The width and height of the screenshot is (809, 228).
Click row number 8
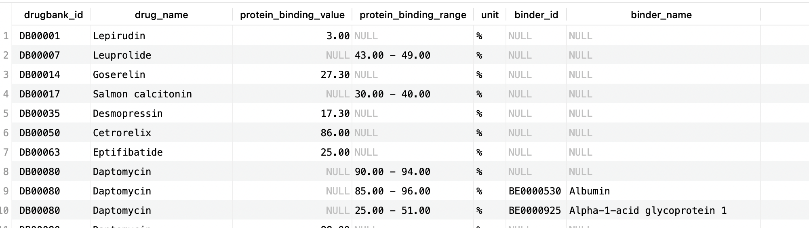[x=6, y=172]
